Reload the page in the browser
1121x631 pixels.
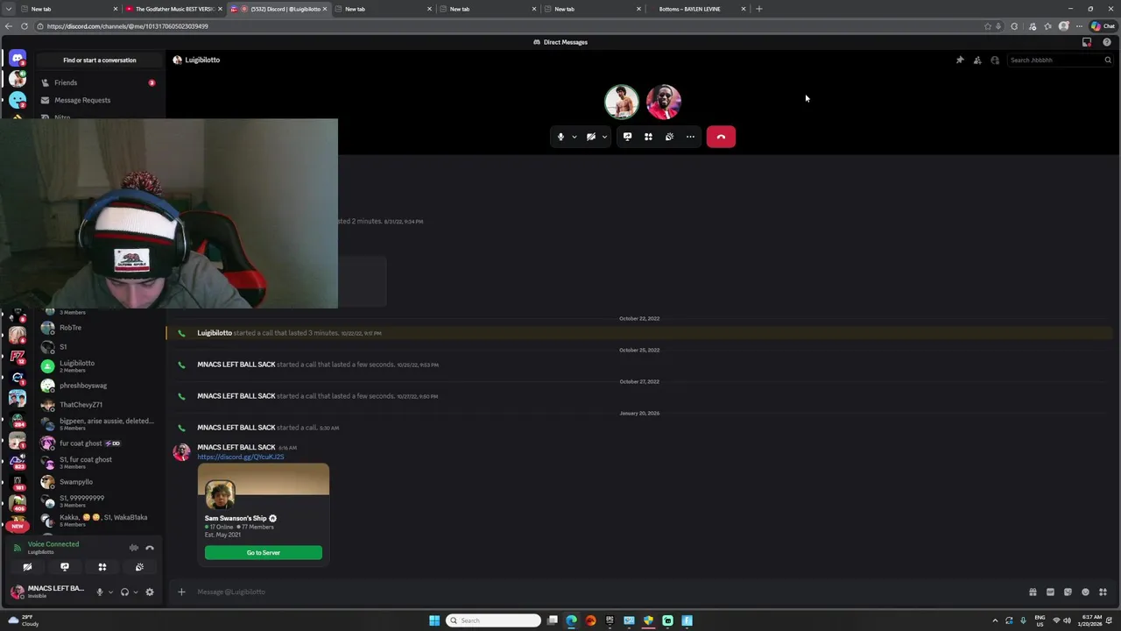pyautogui.click(x=24, y=26)
